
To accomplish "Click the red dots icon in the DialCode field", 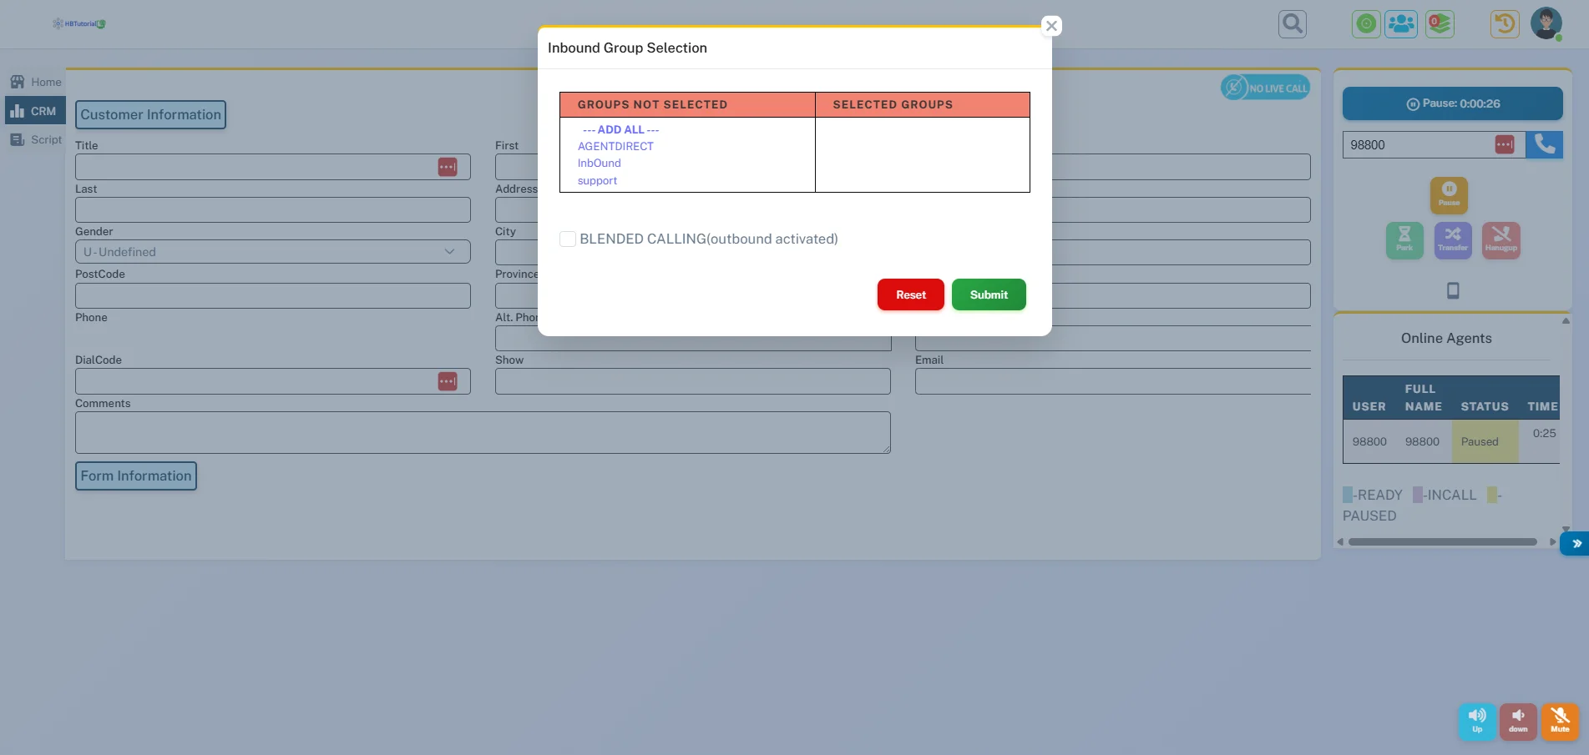I will point(448,381).
